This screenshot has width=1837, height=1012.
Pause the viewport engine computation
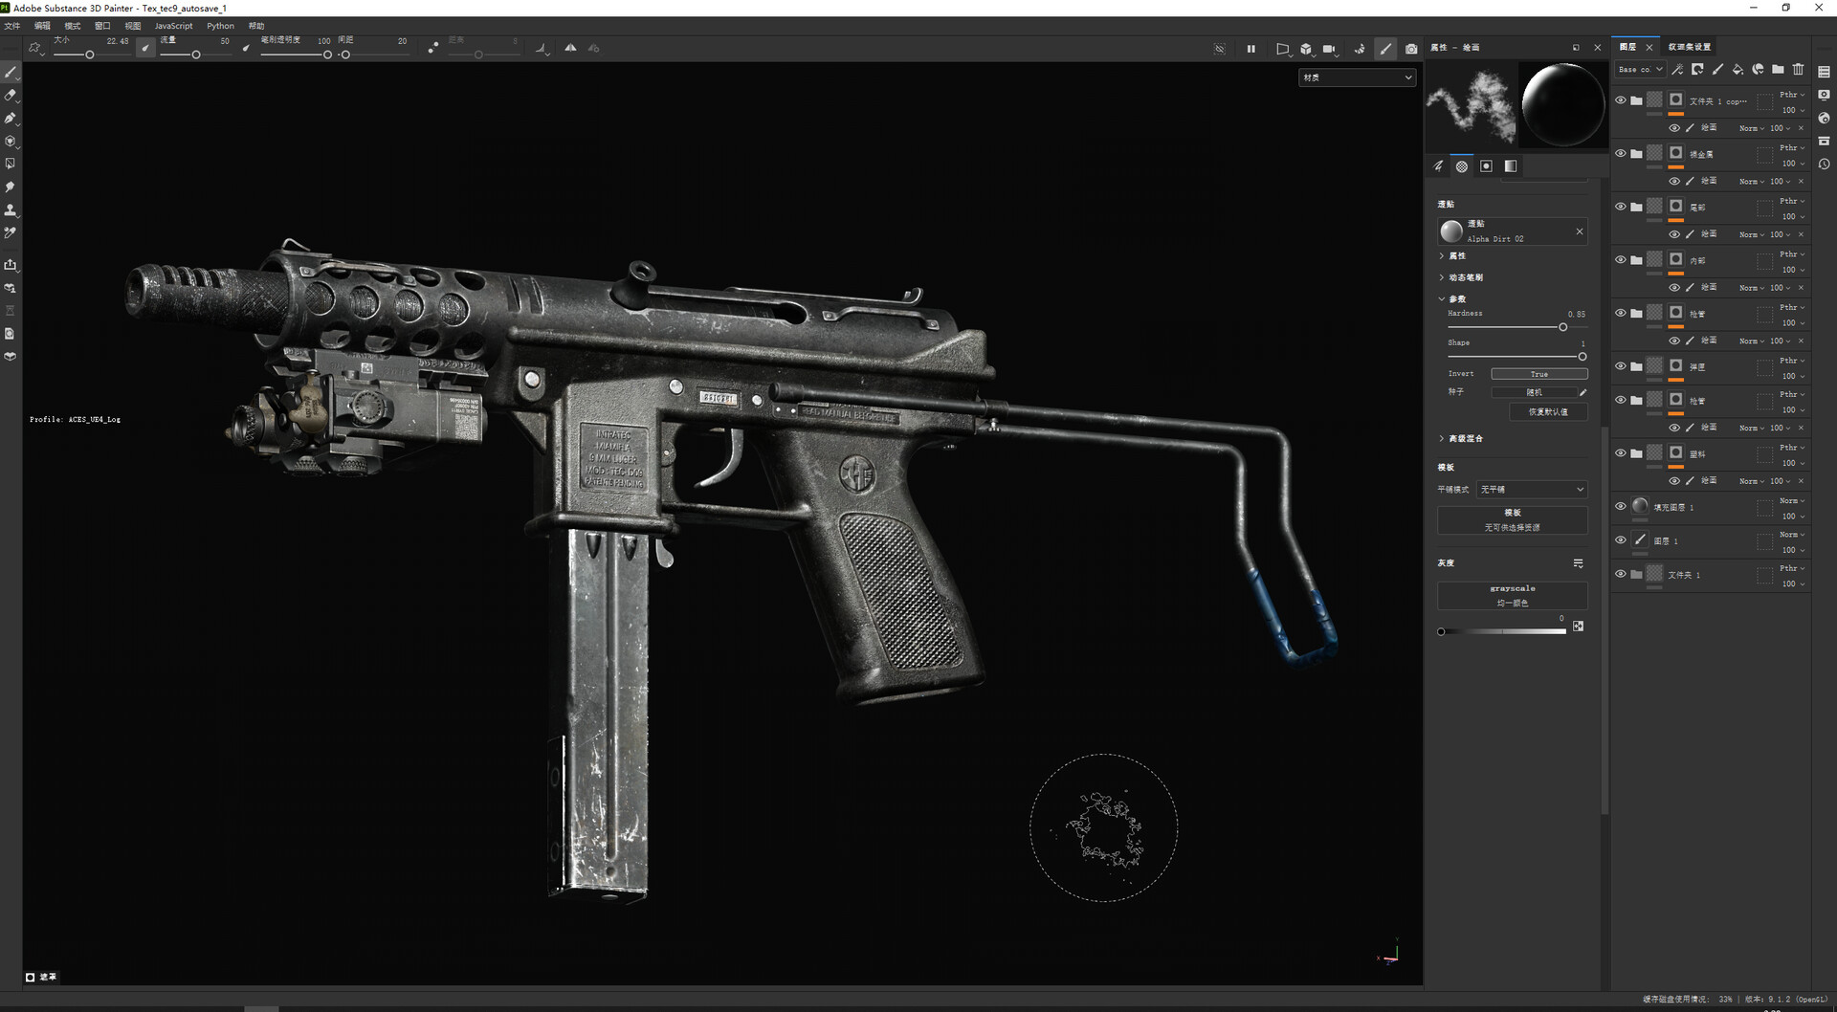coord(1250,49)
